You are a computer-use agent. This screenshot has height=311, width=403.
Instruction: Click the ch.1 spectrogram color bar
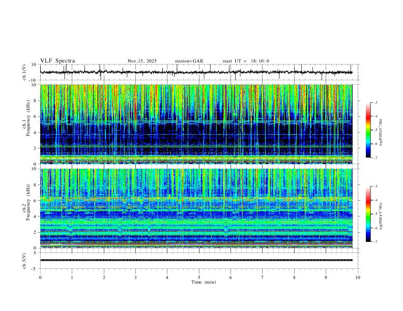point(368,130)
